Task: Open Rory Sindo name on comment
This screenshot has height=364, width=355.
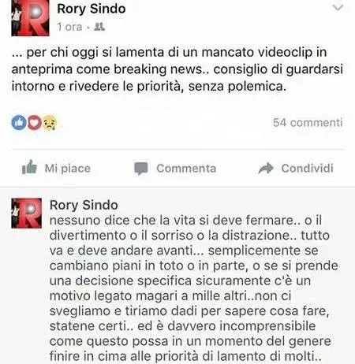Action: click(84, 205)
